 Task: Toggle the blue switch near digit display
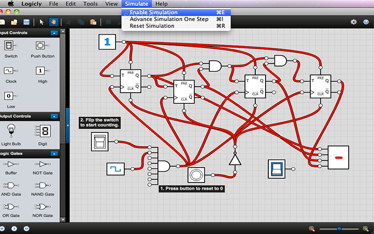point(277,169)
